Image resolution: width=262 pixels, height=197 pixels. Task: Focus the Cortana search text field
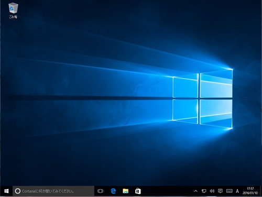click(53, 191)
